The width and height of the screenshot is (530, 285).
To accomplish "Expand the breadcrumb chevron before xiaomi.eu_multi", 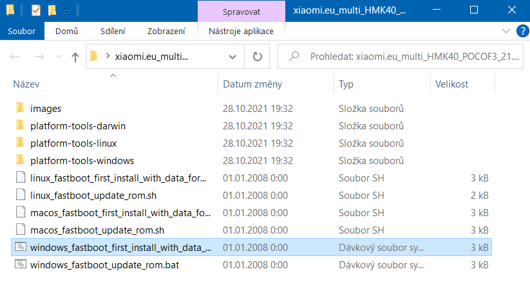I will point(108,56).
